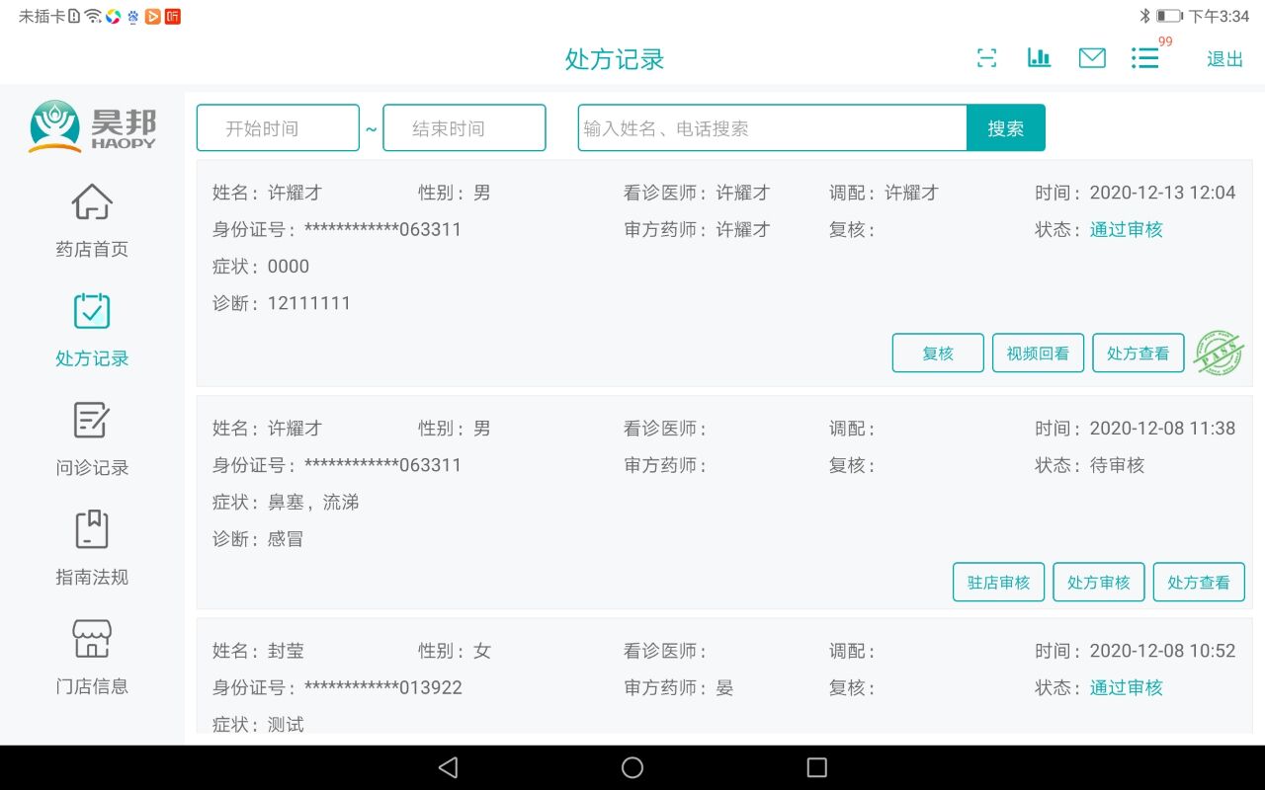The height and width of the screenshot is (790, 1265).
Task: Tap the scan QR code icon
Action: pos(986,58)
